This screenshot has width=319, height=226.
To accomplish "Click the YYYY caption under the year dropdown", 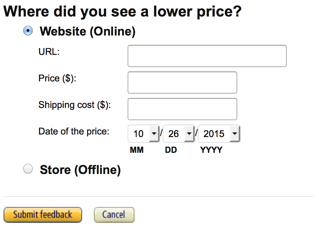I will [211, 150].
